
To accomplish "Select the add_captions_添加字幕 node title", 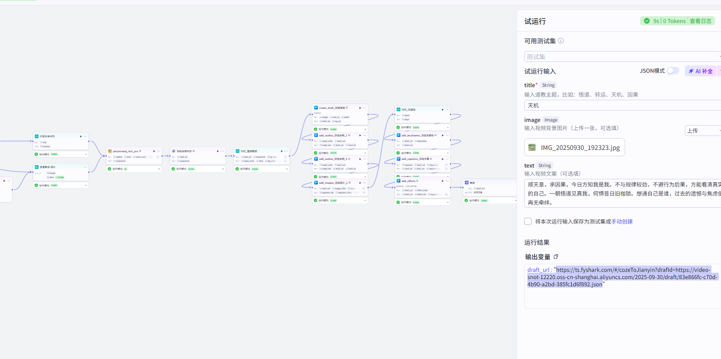I will 415,159.
